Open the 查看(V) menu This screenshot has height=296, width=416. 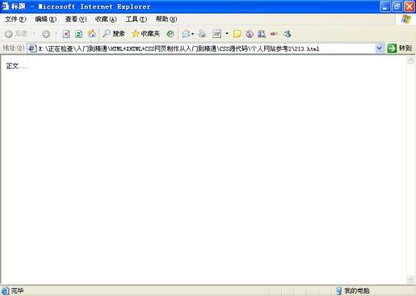(76, 19)
